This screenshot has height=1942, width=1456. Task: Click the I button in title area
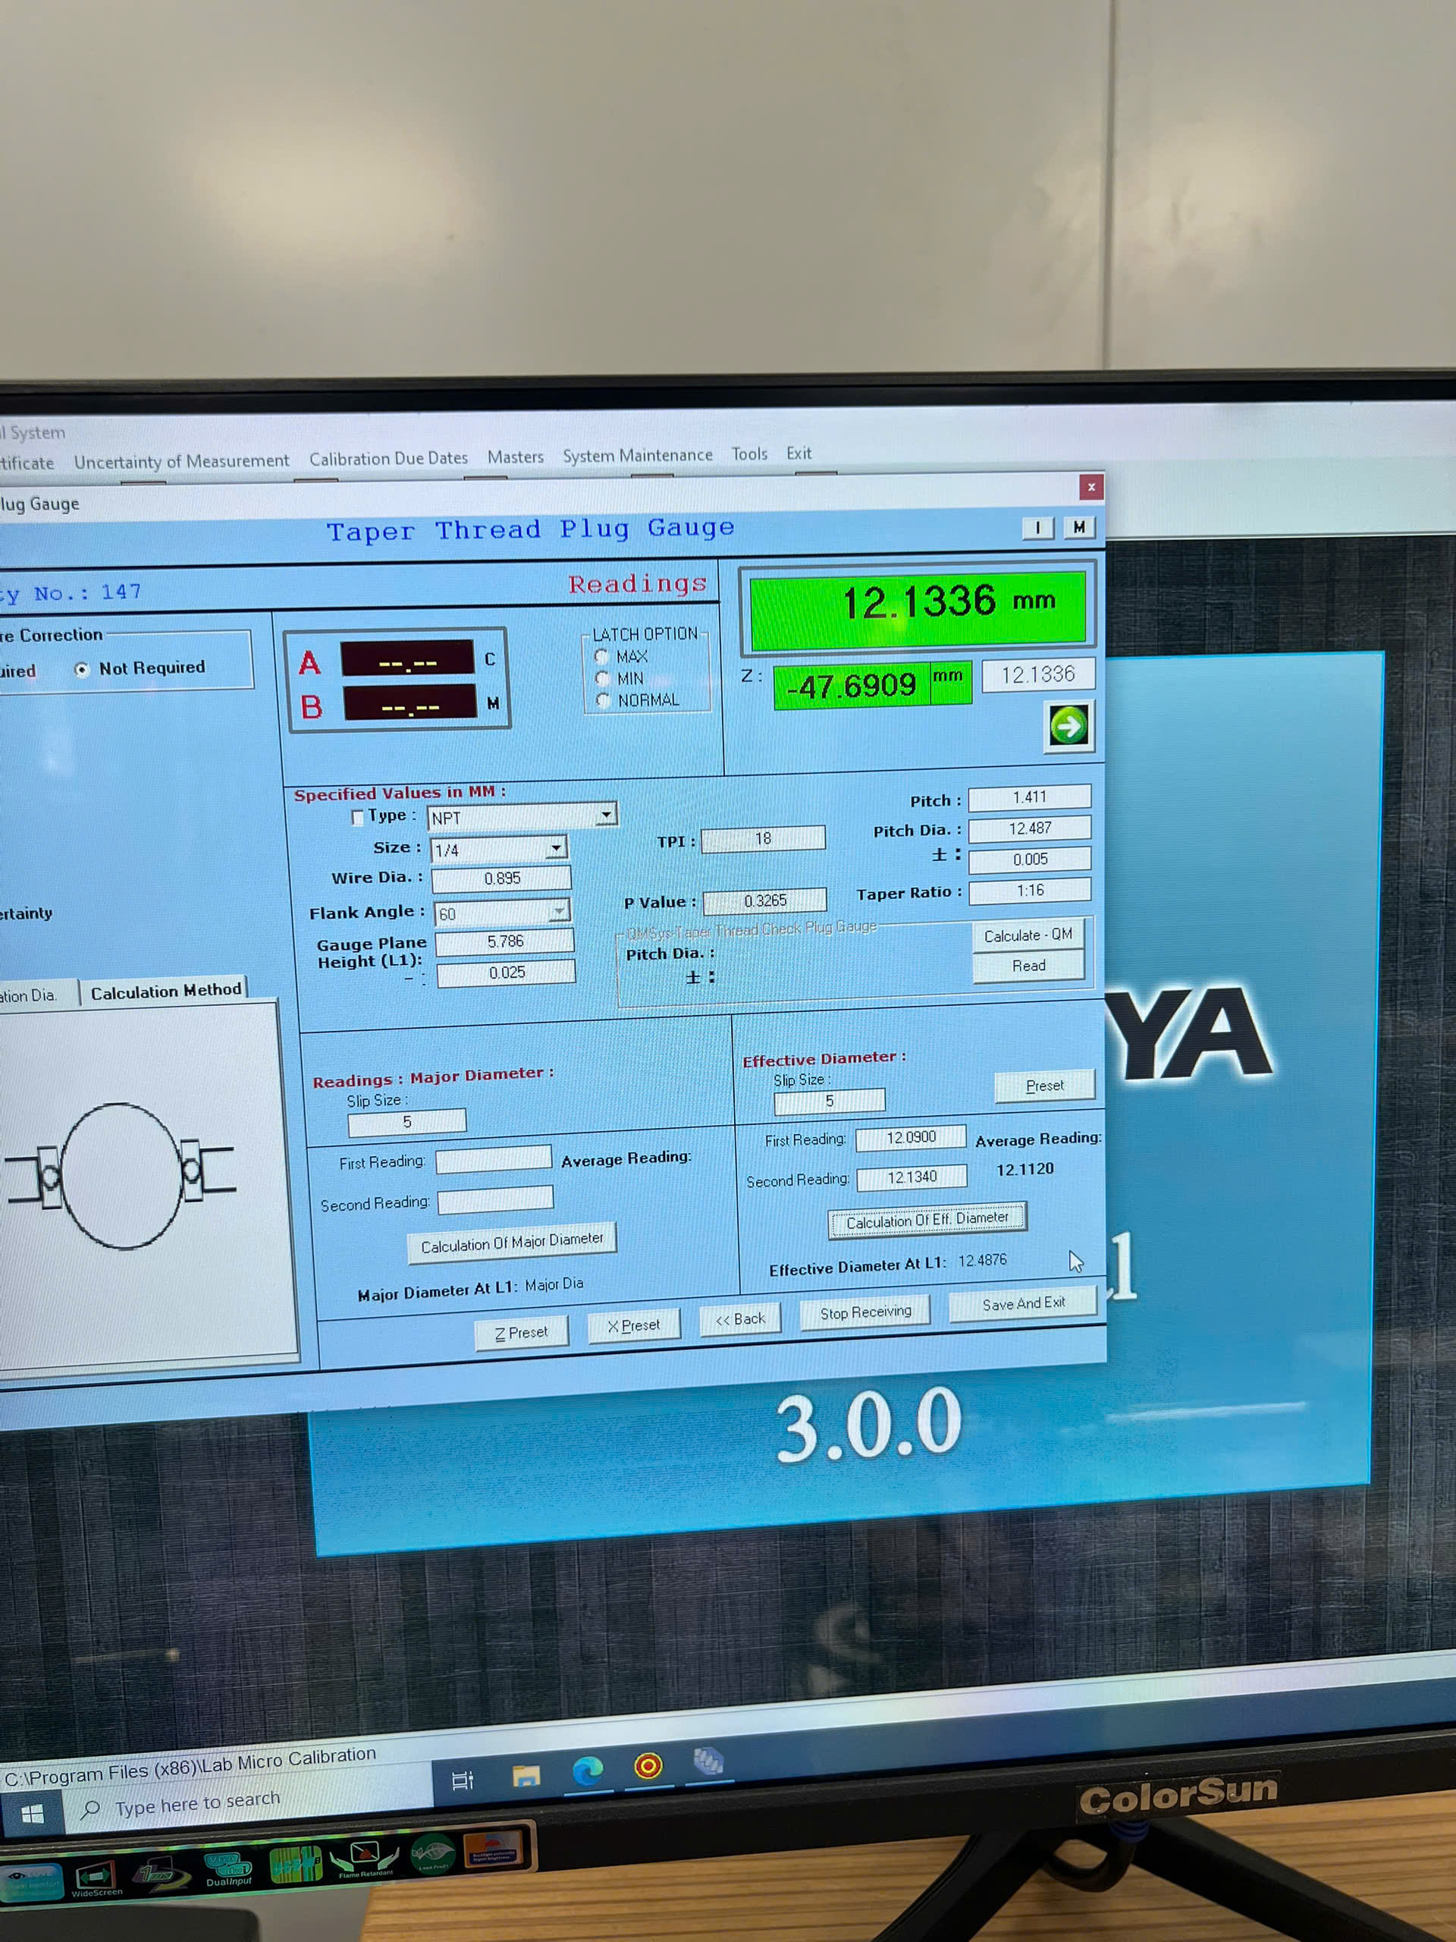tap(1037, 528)
